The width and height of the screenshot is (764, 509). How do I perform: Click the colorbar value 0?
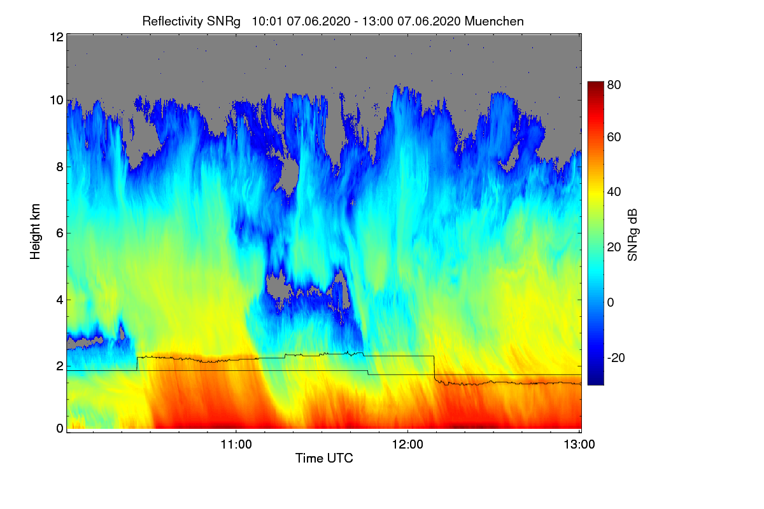point(611,302)
